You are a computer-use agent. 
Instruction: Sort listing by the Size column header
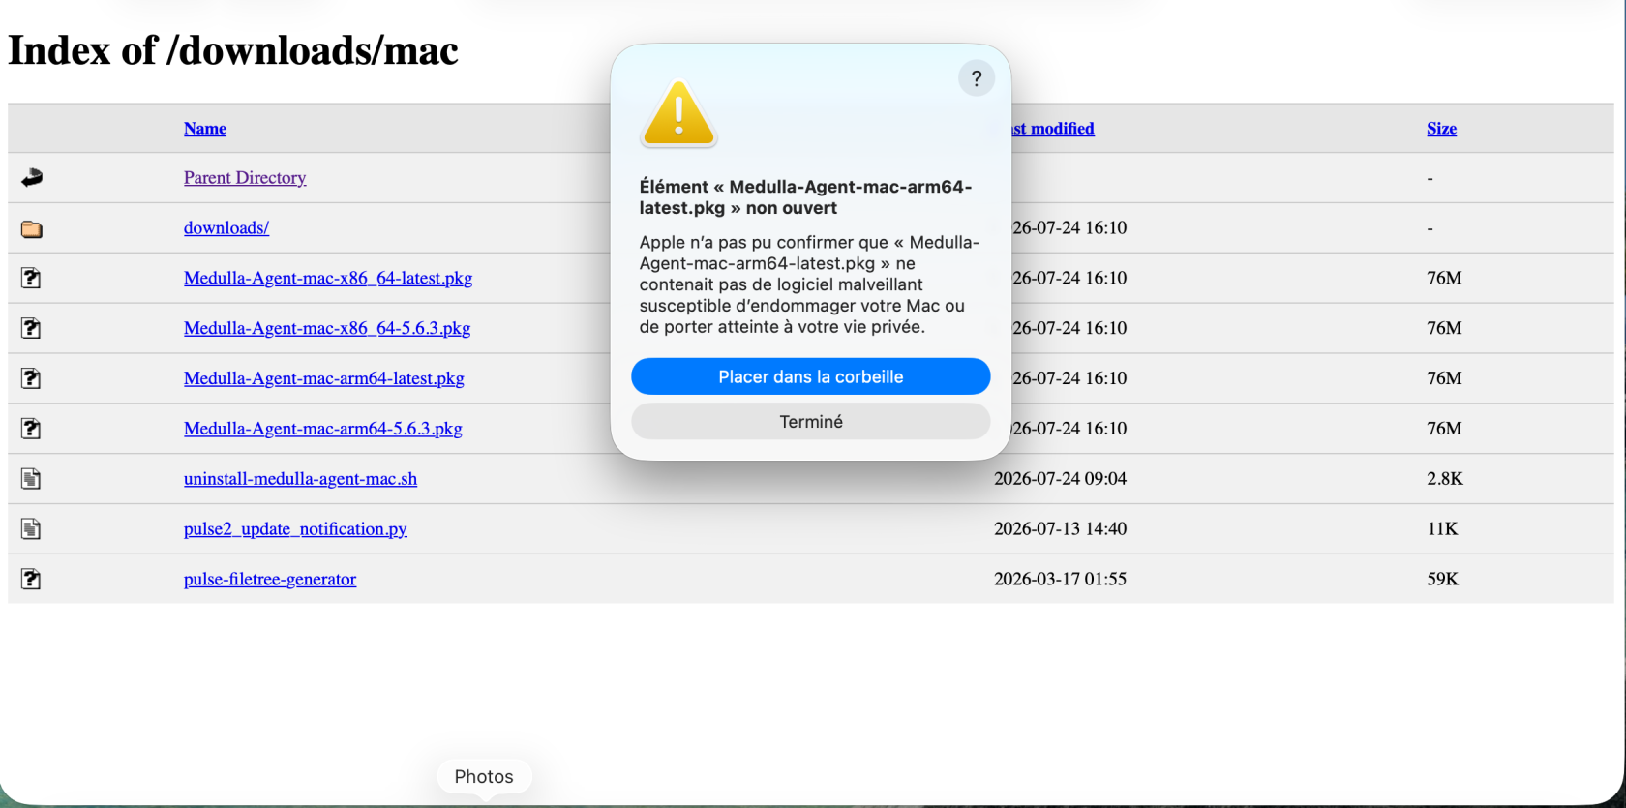[x=1441, y=129]
